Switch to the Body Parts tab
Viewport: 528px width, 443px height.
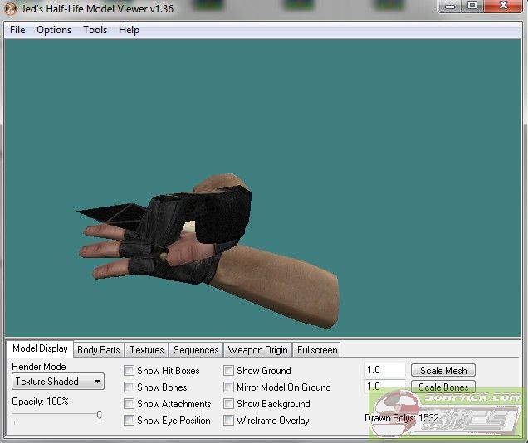99,350
